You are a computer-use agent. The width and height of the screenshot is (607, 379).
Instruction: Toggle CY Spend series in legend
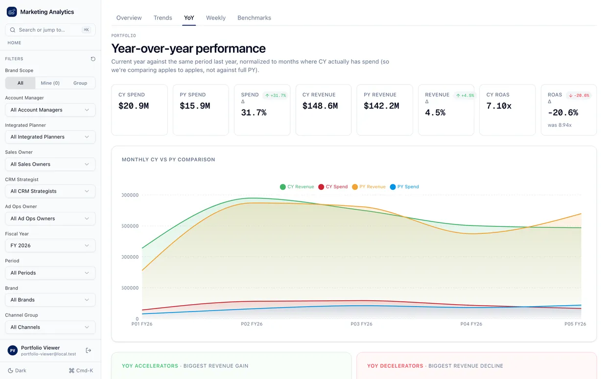333,187
